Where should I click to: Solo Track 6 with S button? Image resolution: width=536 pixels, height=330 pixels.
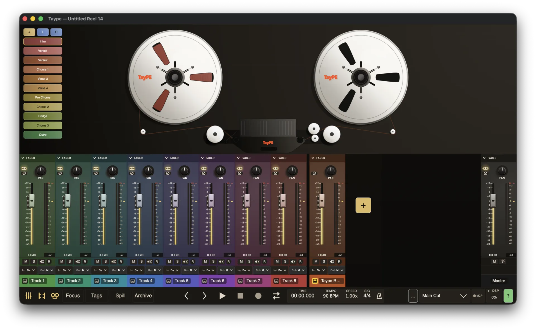213,262
